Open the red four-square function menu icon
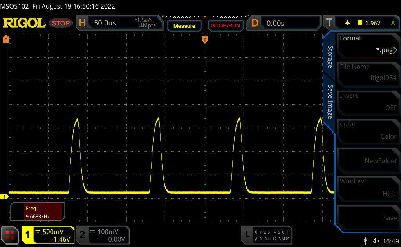 click(x=10, y=235)
